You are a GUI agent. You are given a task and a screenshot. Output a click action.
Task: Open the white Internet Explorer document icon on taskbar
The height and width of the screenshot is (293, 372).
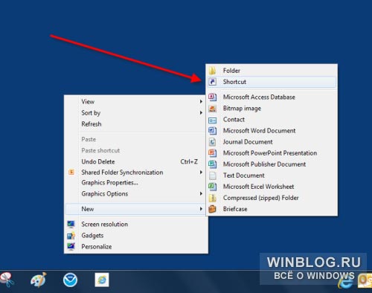click(102, 280)
